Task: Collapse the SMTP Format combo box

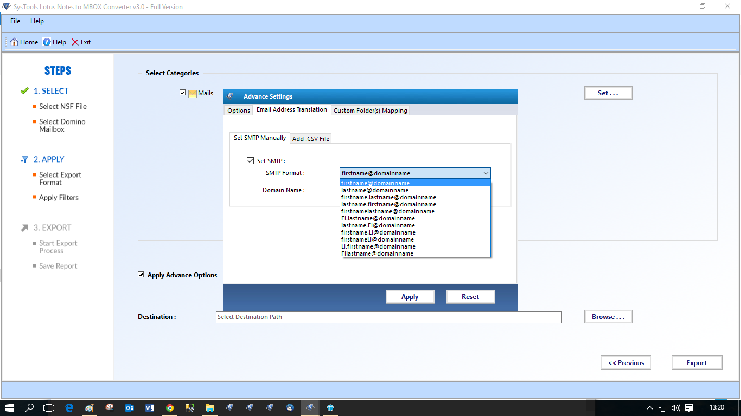Action: point(486,173)
